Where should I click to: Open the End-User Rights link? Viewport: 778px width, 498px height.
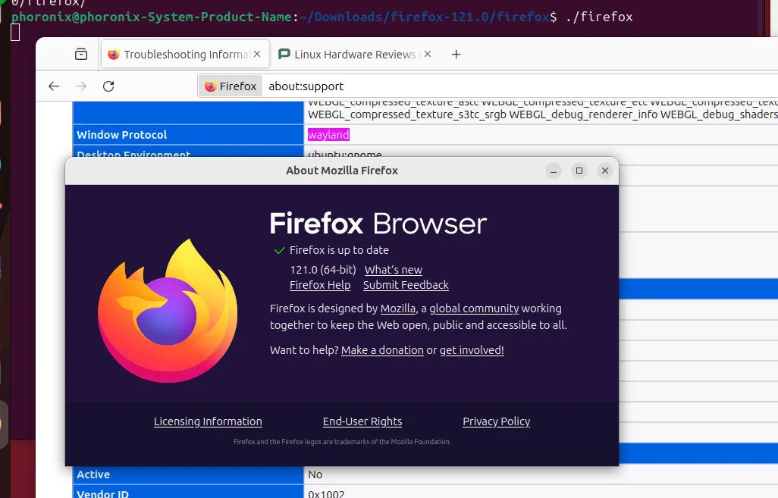coord(362,421)
